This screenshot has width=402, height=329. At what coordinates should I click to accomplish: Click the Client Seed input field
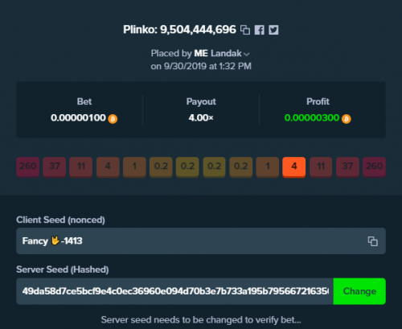click(201, 241)
